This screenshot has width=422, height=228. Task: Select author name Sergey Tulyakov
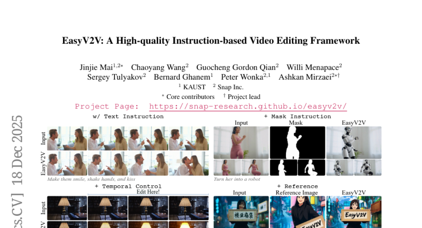[x=115, y=77]
